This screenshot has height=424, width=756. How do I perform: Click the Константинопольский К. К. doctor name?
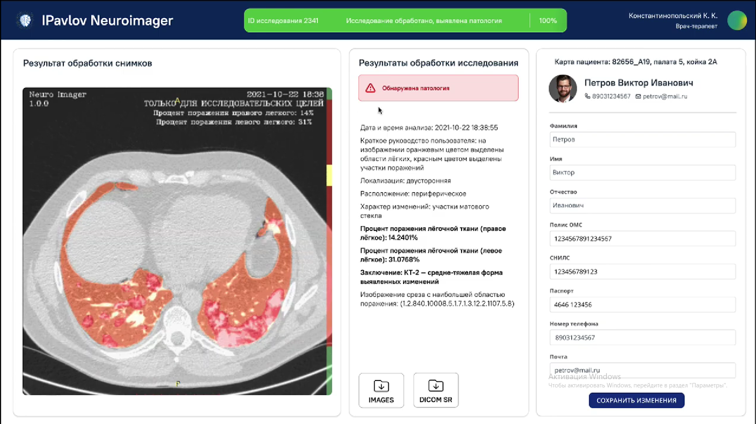pyautogui.click(x=673, y=16)
